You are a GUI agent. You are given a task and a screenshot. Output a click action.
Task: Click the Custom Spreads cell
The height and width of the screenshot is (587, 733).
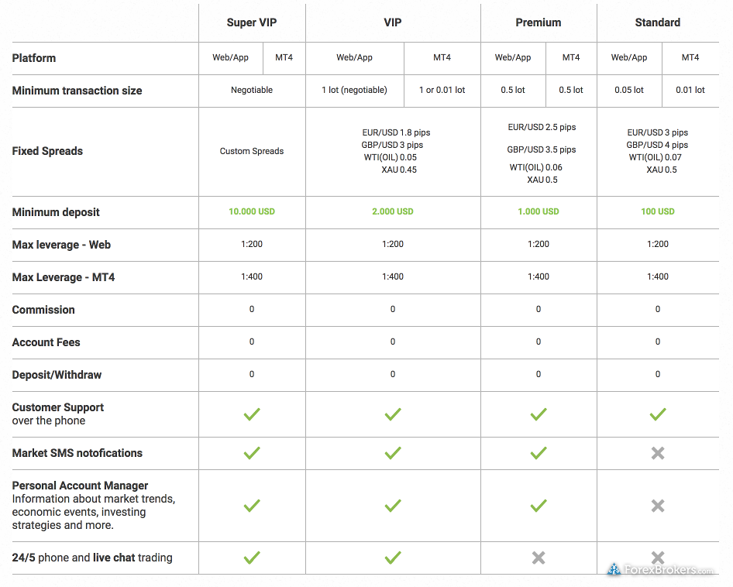252,152
